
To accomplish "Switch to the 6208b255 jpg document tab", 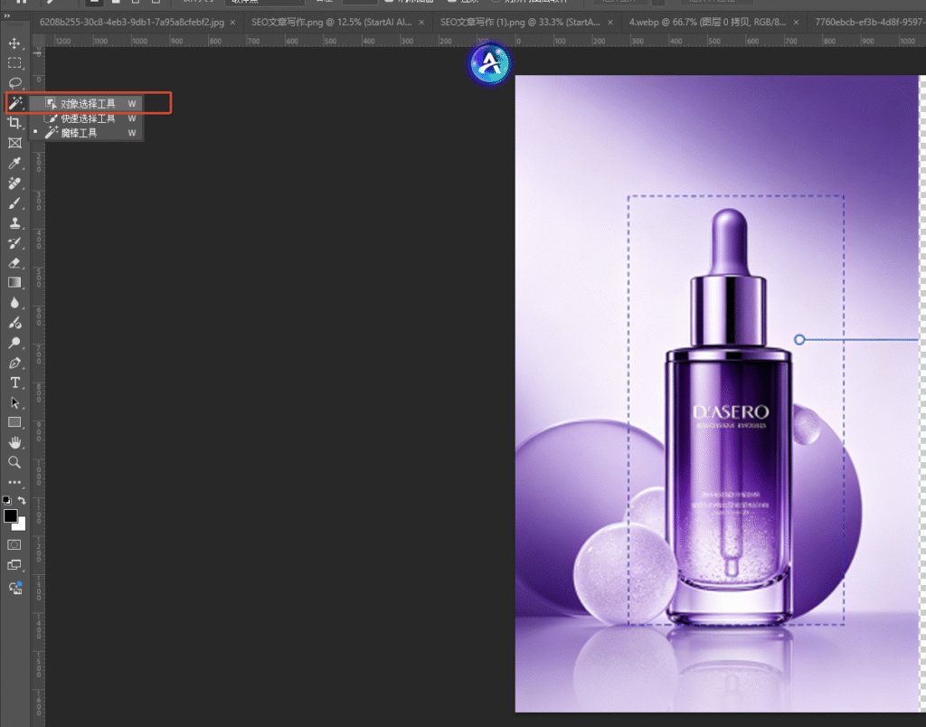I will click(x=131, y=22).
